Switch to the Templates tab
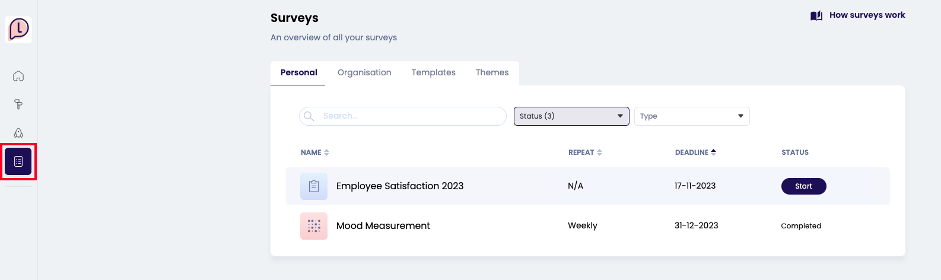 click(x=433, y=72)
